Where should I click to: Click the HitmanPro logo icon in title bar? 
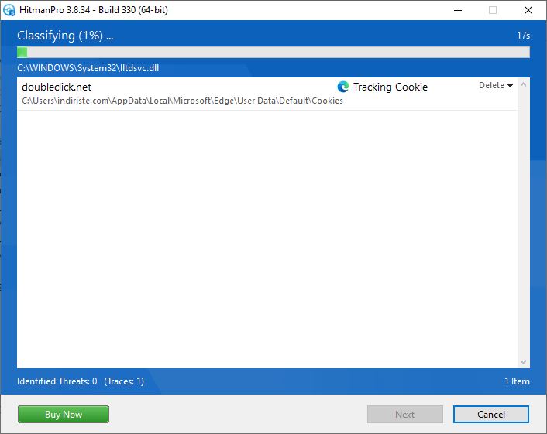(9, 10)
